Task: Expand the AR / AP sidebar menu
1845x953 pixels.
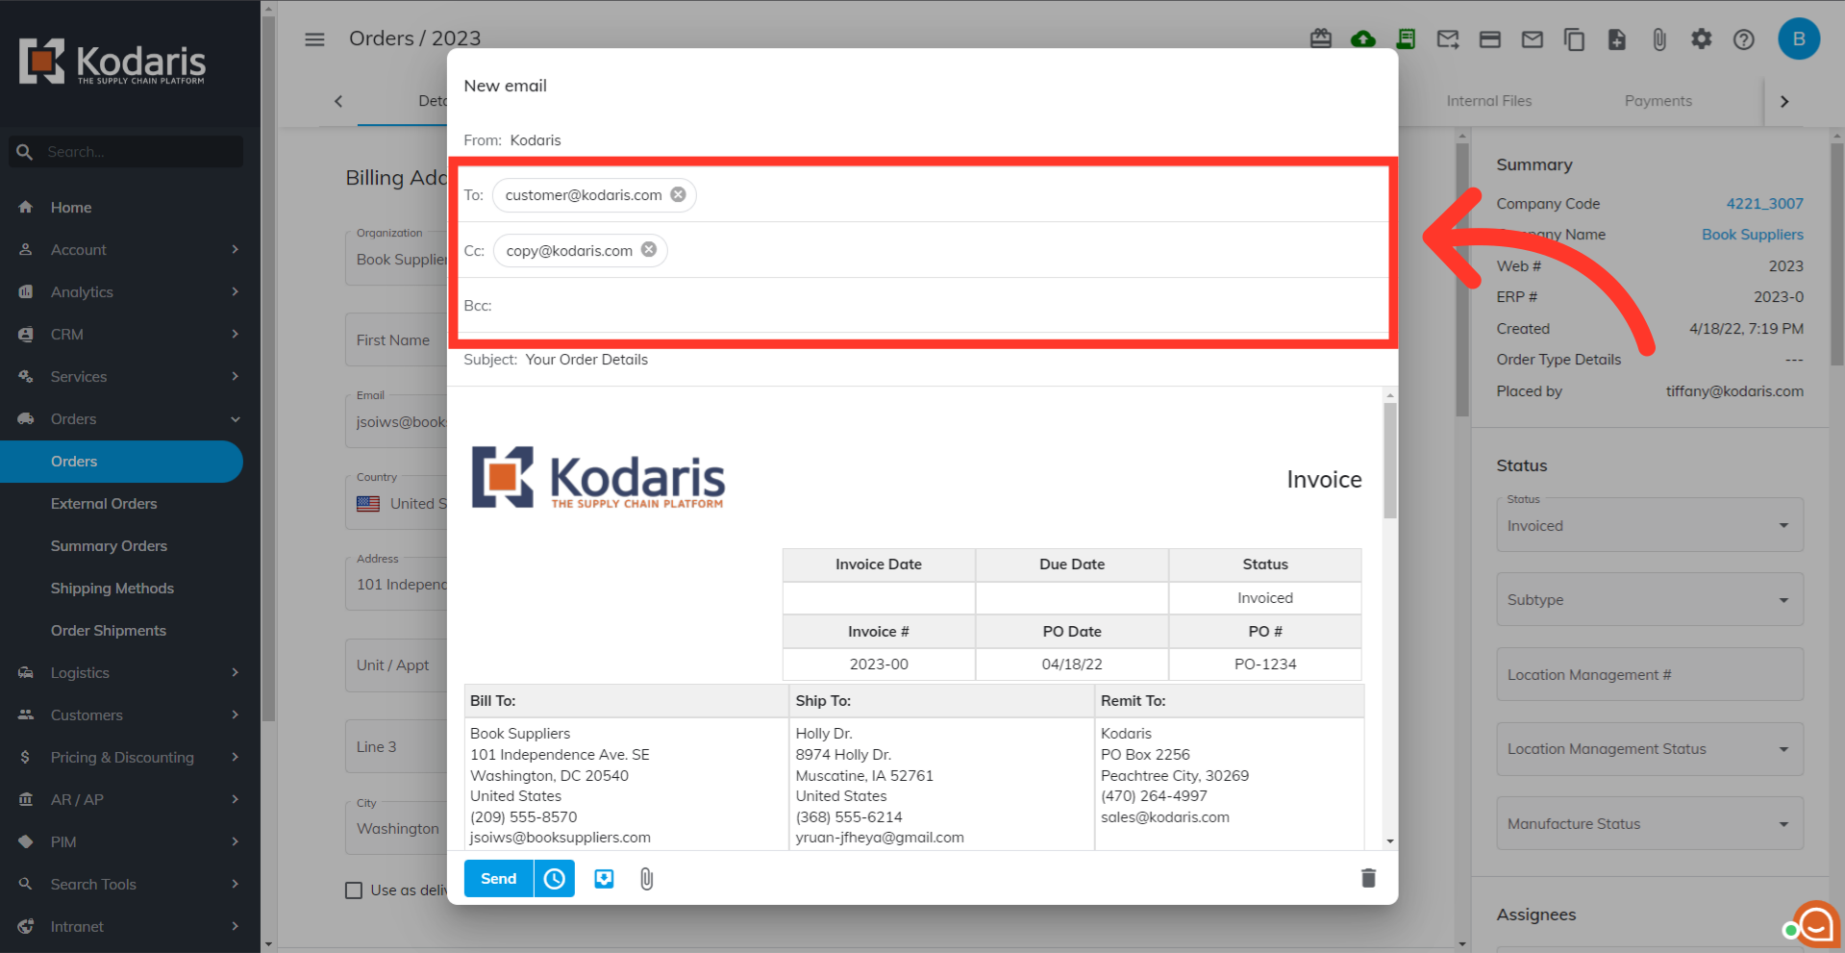Action: (x=129, y=800)
